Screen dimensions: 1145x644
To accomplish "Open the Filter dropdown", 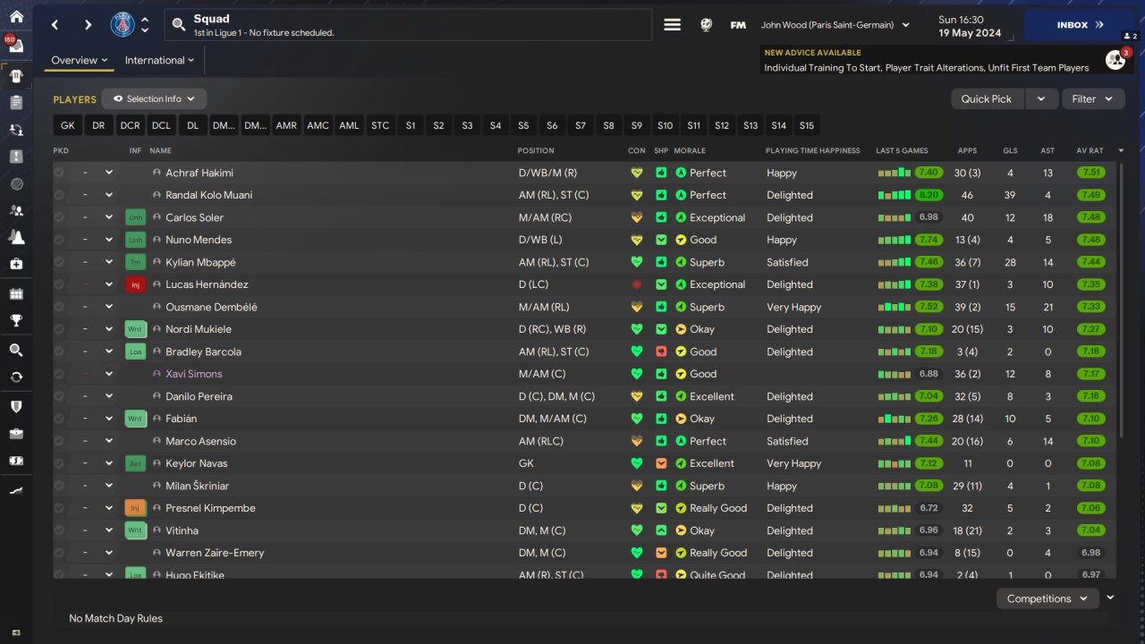I will [x=1093, y=99].
